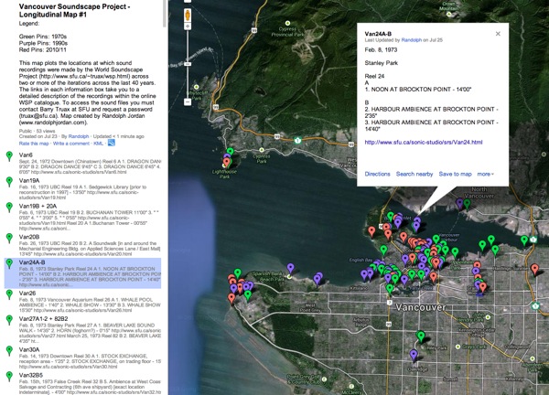Viewport: 549px width, 395px height.
Task: Click the map title Vancouver Soundscape Project
Action: pos(75,10)
